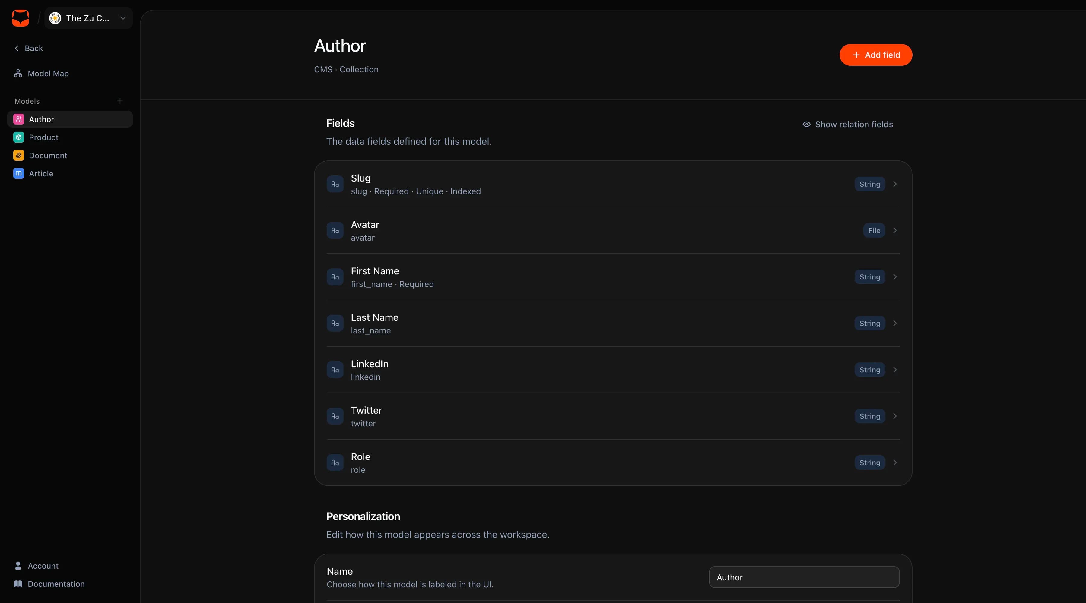1086x603 pixels.
Task: Open the First Name field title
Action: pos(375,271)
